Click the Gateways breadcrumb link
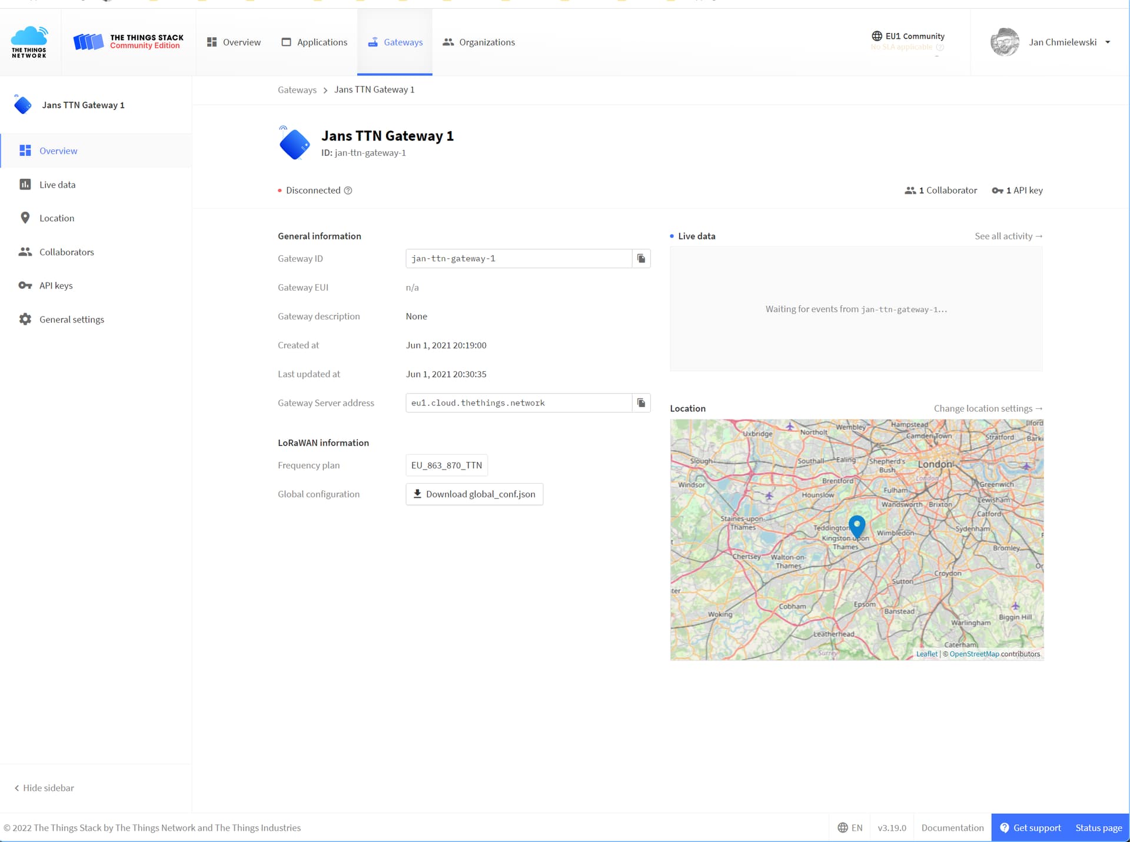The width and height of the screenshot is (1130, 842). pos(297,89)
